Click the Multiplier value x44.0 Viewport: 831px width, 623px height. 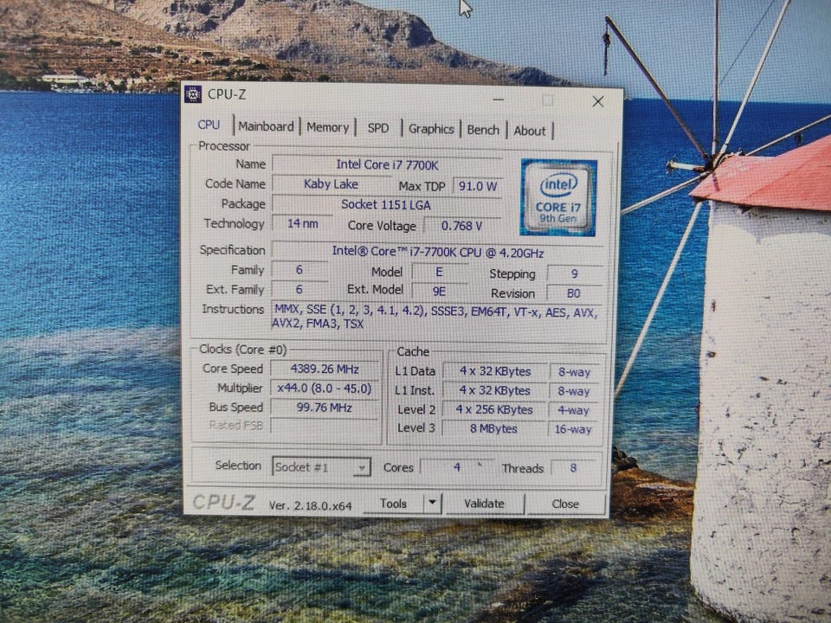[325, 389]
